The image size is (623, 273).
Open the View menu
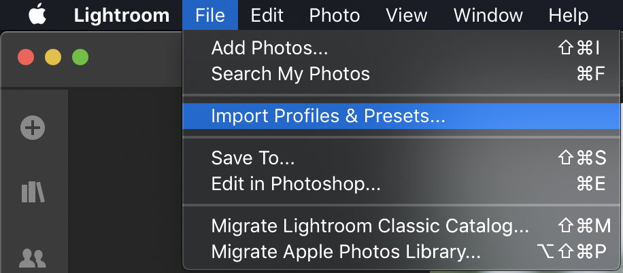tap(405, 15)
